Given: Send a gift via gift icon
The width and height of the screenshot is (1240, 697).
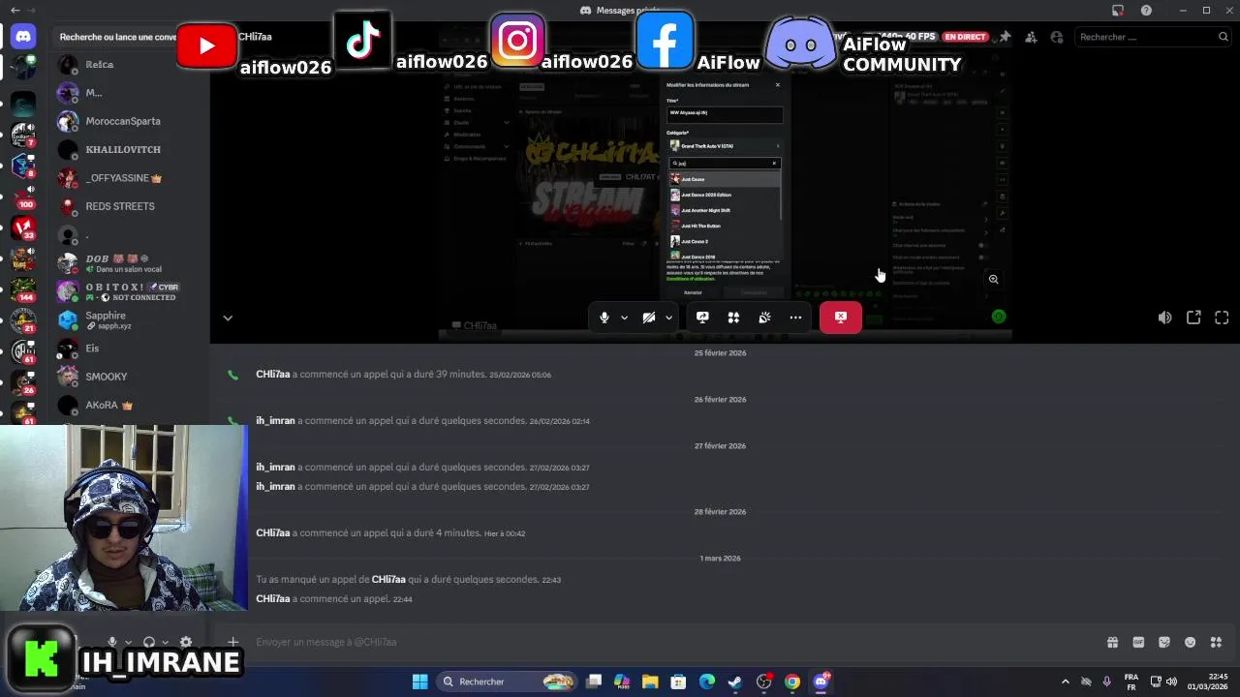Looking at the screenshot, I should click(1112, 642).
